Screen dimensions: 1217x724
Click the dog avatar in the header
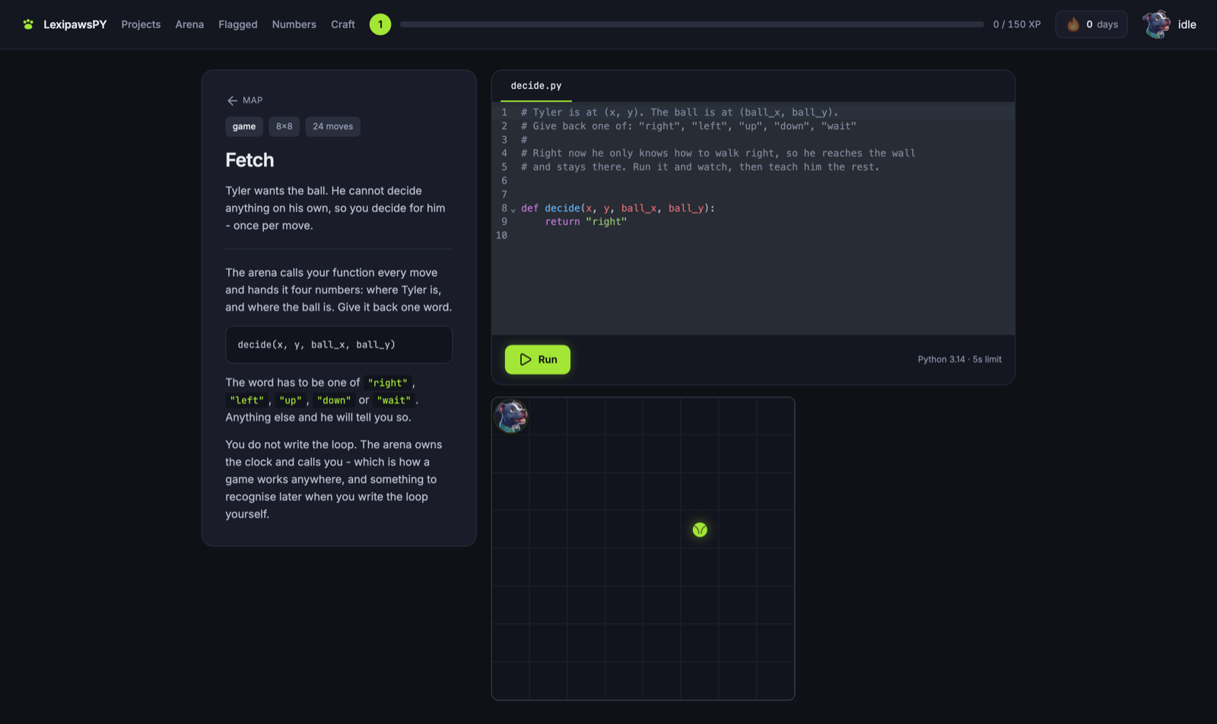click(1156, 24)
